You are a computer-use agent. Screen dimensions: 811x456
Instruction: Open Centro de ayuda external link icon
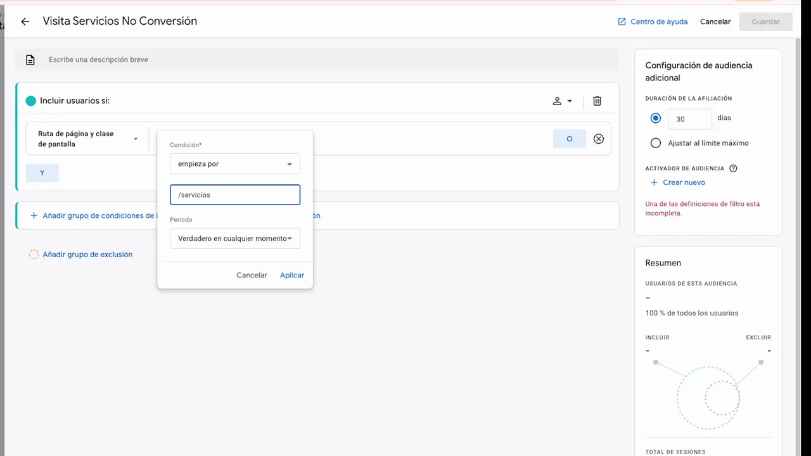pos(622,22)
